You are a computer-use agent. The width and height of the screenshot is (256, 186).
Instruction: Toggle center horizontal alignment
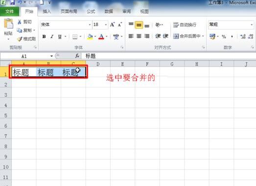[x=139, y=36]
